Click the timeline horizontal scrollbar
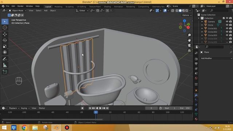This screenshot has height=131, width=233. tap(52, 119)
